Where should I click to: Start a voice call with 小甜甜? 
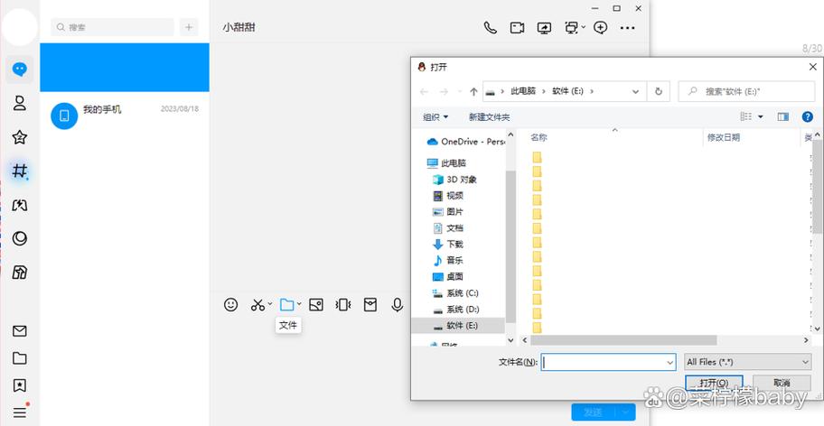click(490, 28)
